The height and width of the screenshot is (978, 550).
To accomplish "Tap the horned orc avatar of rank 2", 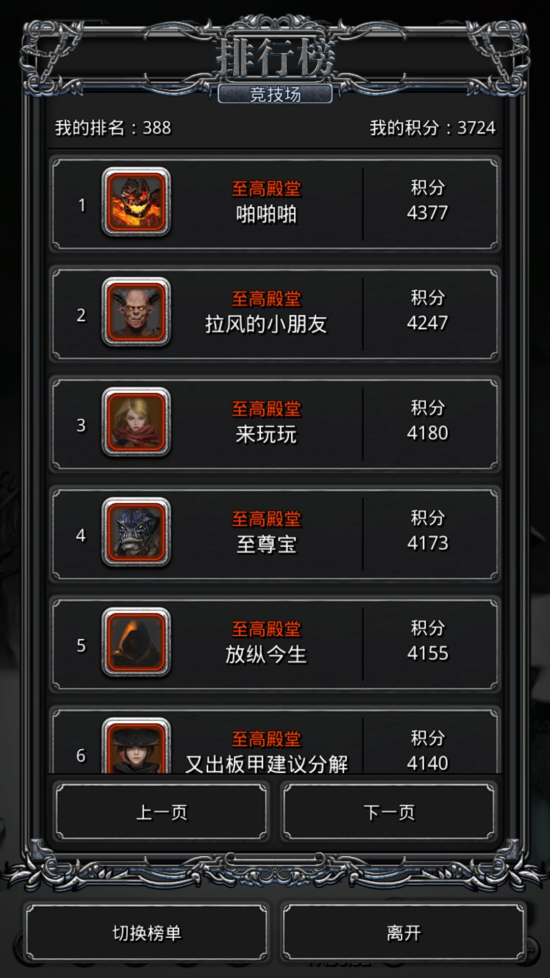I will coord(136,312).
